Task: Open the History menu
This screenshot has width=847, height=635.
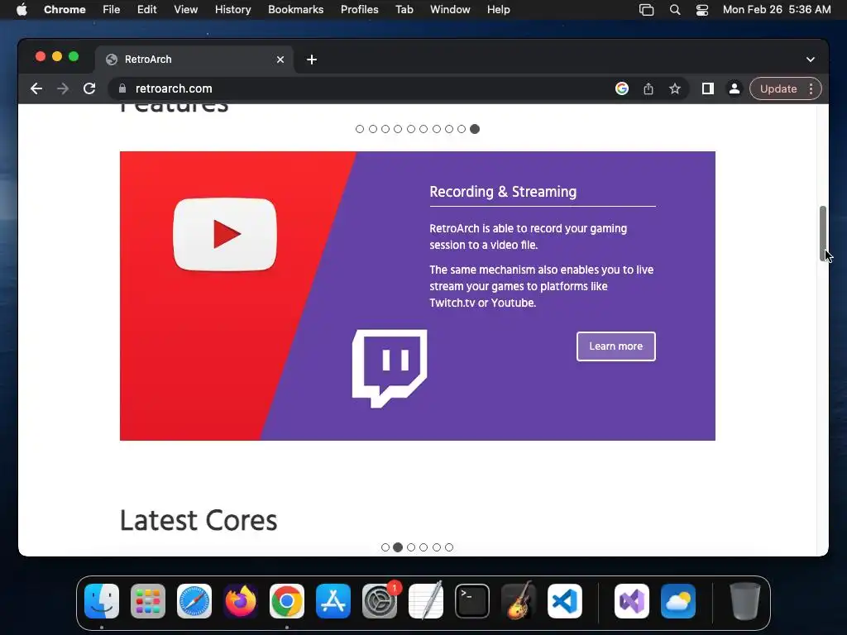Action: point(232,10)
